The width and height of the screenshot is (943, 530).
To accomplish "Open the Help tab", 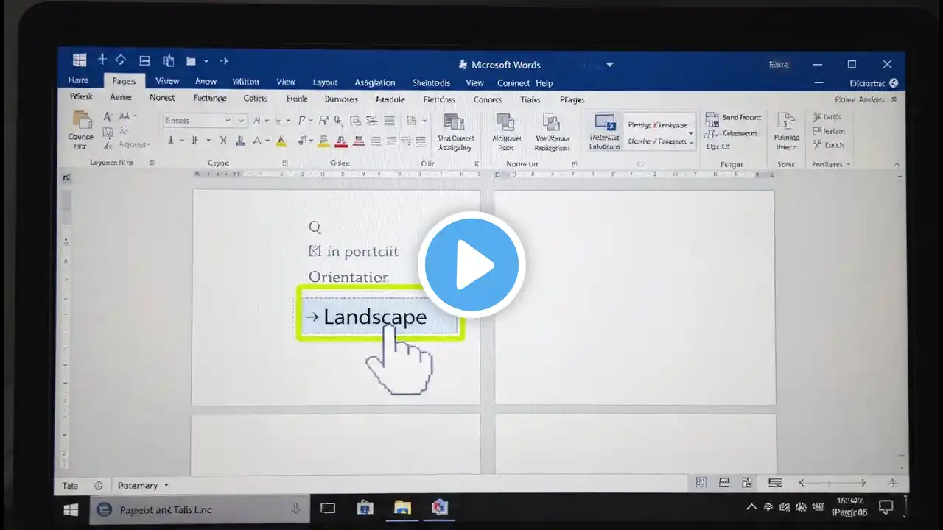I will (x=544, y=83).
